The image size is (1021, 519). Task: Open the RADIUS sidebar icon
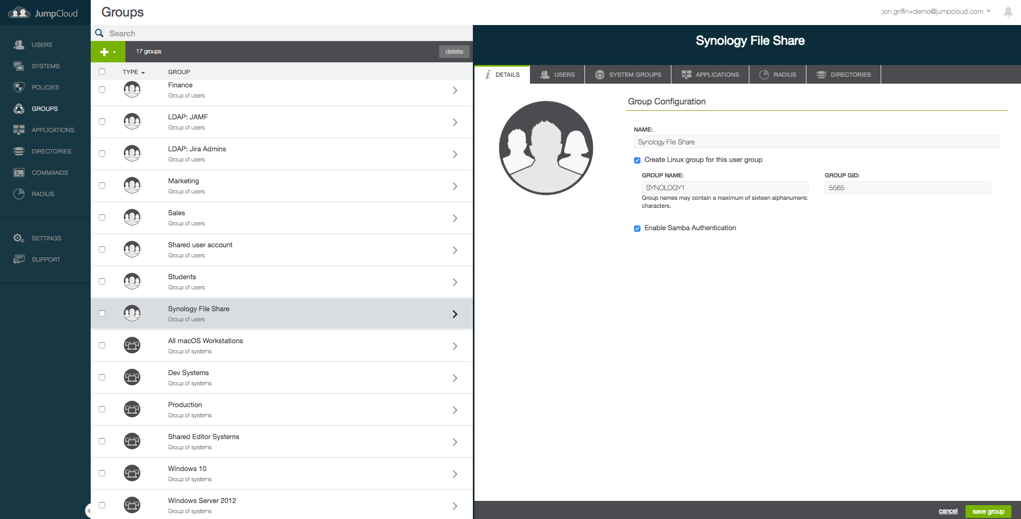point(19,194)
